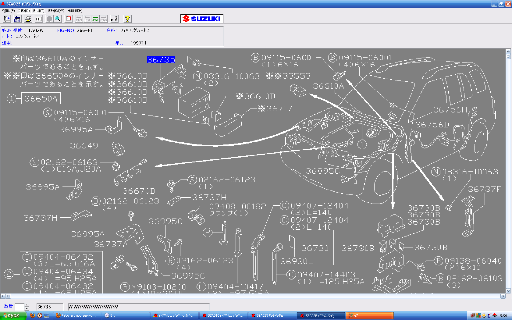Image resolution: width=512 pixels, height=320 pixels.
Task: Increase quantity with the spinner up arrow
Action: coord(27,305)
